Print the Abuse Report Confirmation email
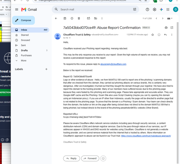The width and height of the screenshot is (180, 164). pos(166,28)
